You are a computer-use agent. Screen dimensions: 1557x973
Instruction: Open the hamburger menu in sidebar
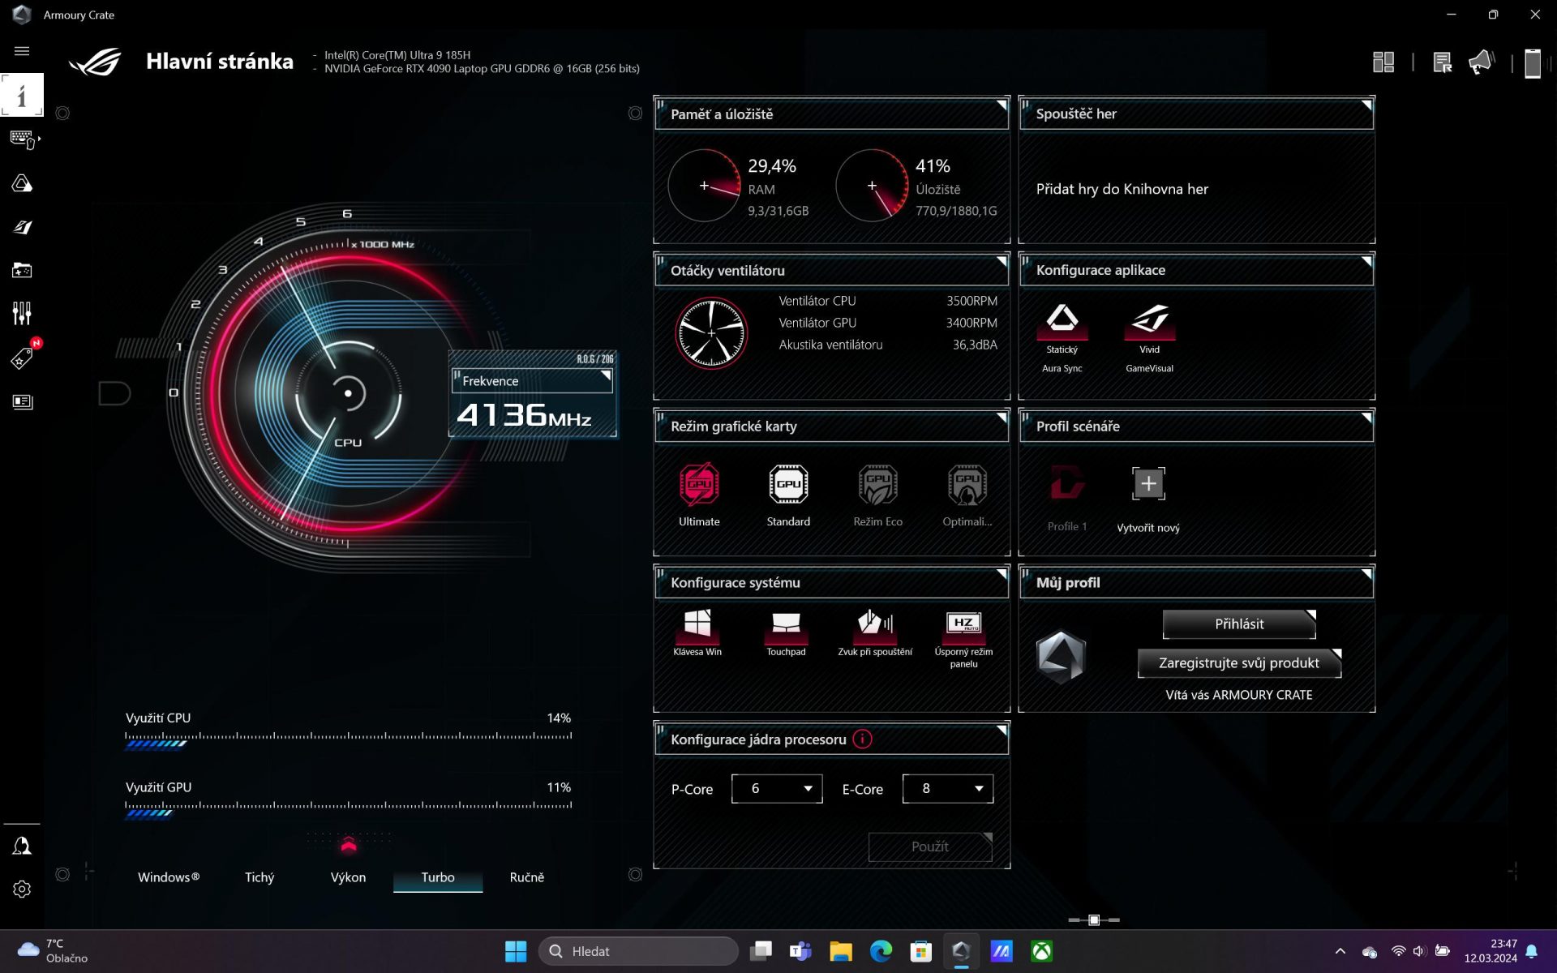22,51
